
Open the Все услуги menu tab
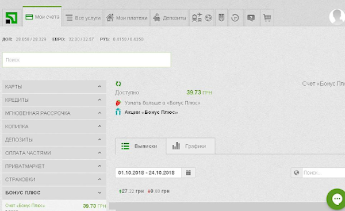83,18
